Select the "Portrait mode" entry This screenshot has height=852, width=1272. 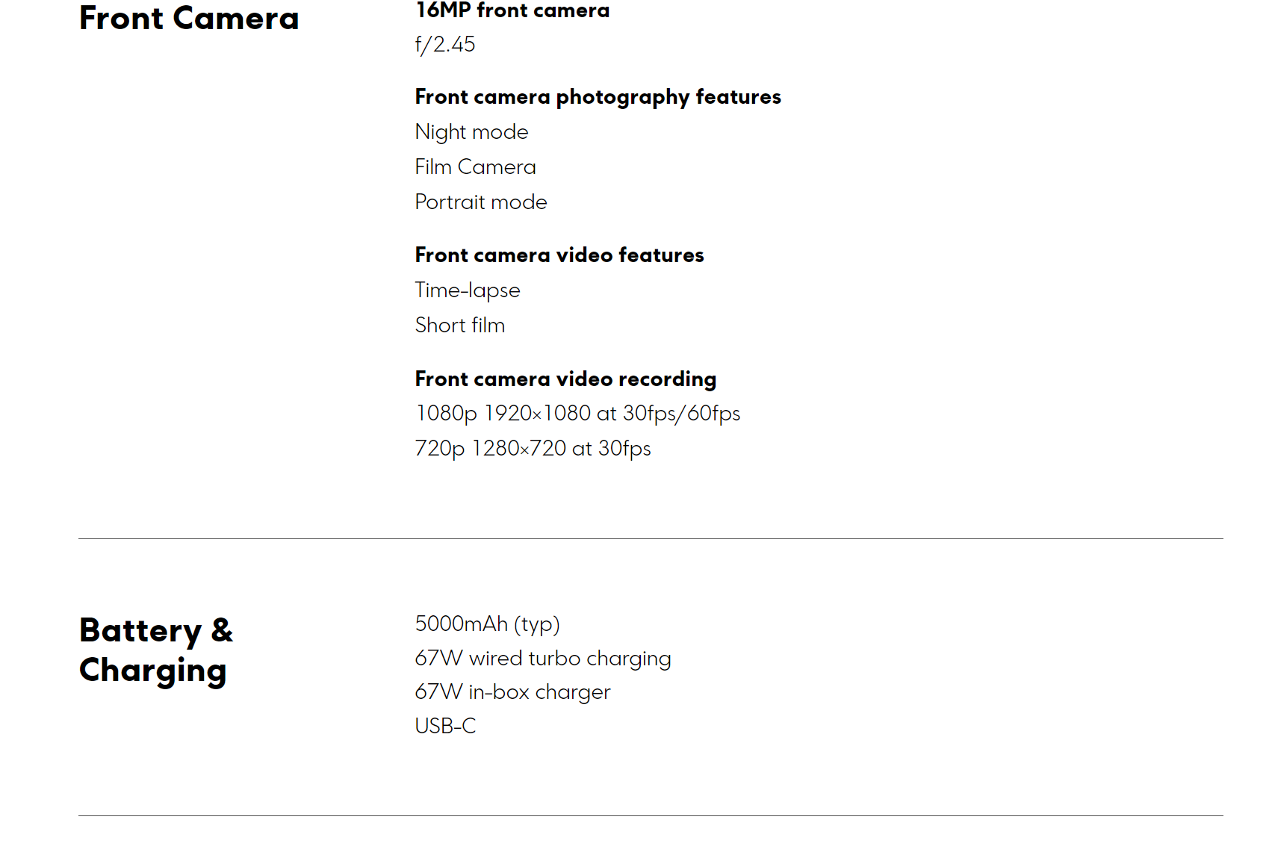click(481, 202)
